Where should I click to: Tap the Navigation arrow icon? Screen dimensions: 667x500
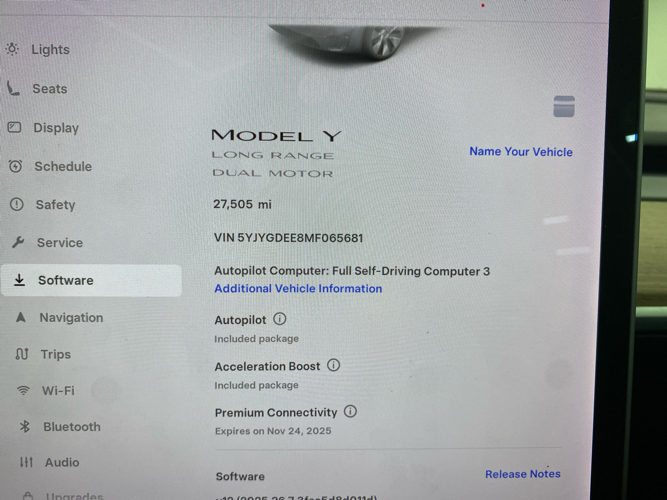[21, 317]
